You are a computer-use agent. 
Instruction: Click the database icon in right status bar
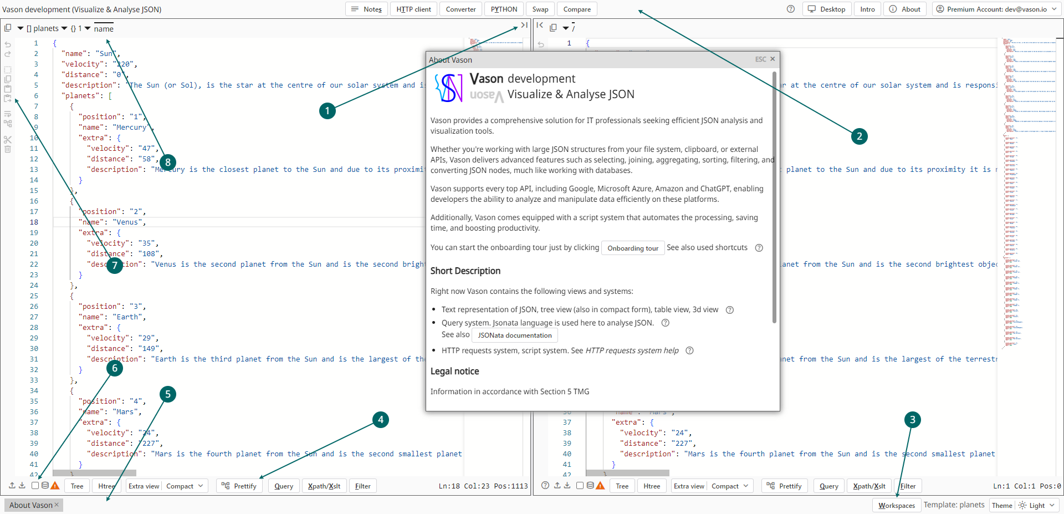tap(591, 485)
